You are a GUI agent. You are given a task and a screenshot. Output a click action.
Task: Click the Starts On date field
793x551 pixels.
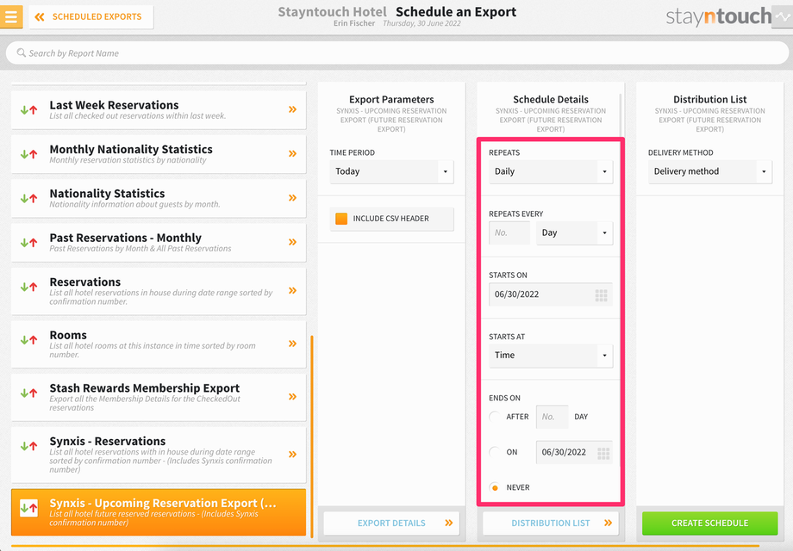(551, 294)
